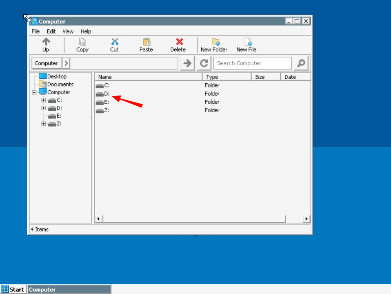Open the Start menu on taskbar
Viewport: 391px width, 294px height.
point(13,290)
